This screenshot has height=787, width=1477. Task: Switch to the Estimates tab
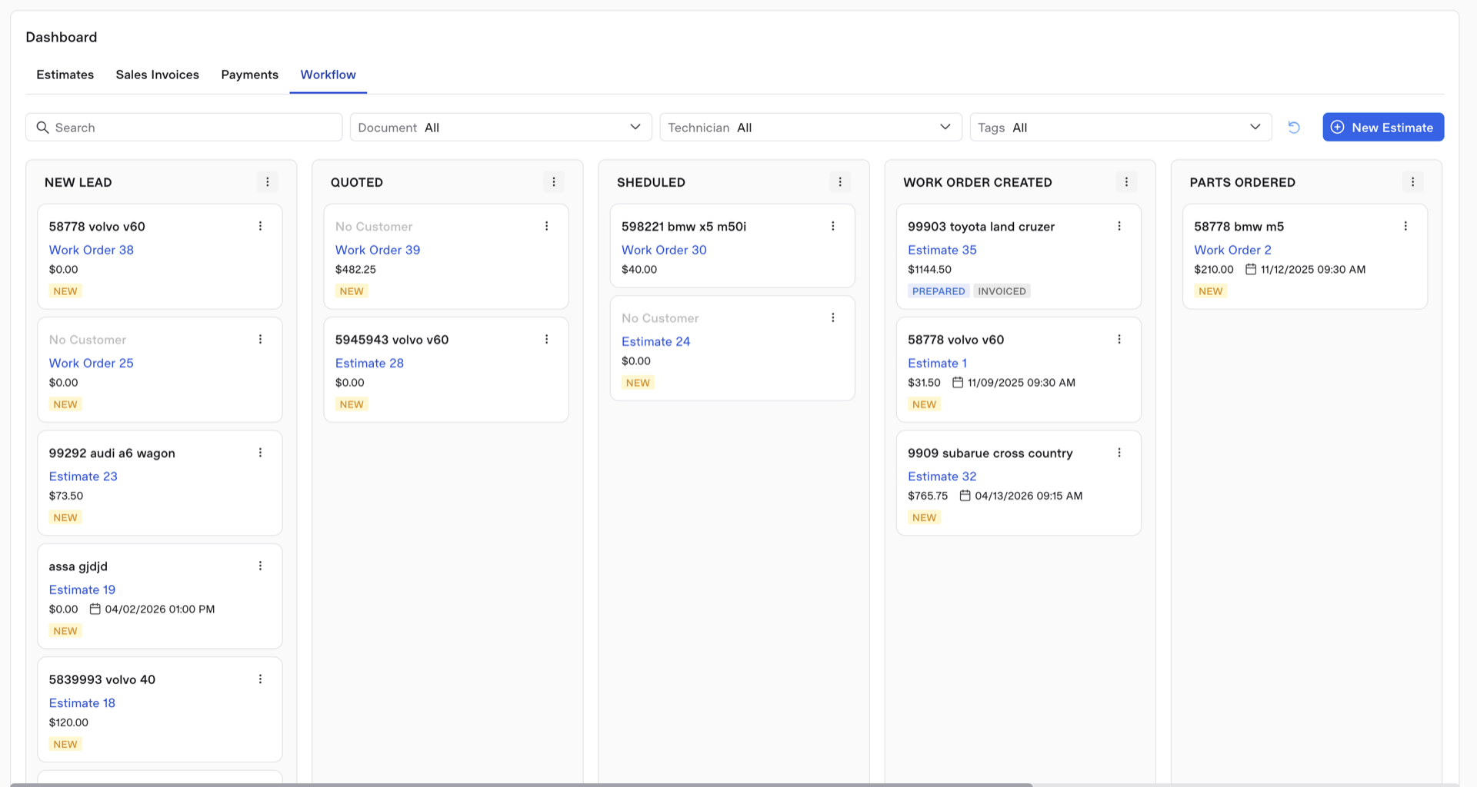click(x=65, y=75)
